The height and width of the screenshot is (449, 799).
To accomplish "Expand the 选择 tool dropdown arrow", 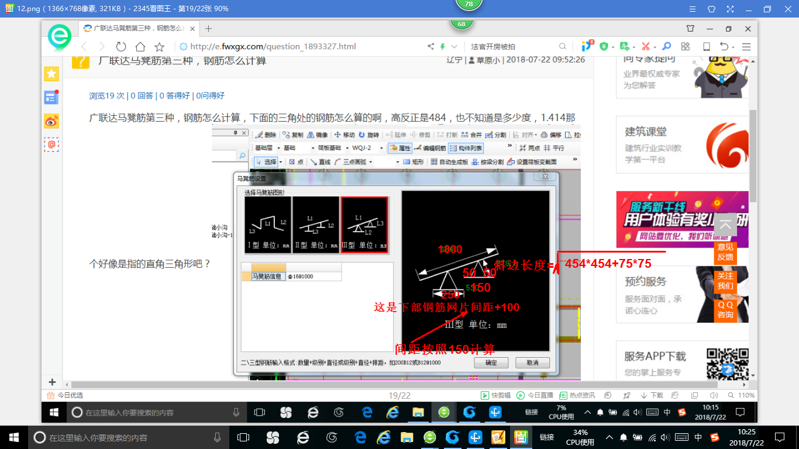I will [281, 162].
